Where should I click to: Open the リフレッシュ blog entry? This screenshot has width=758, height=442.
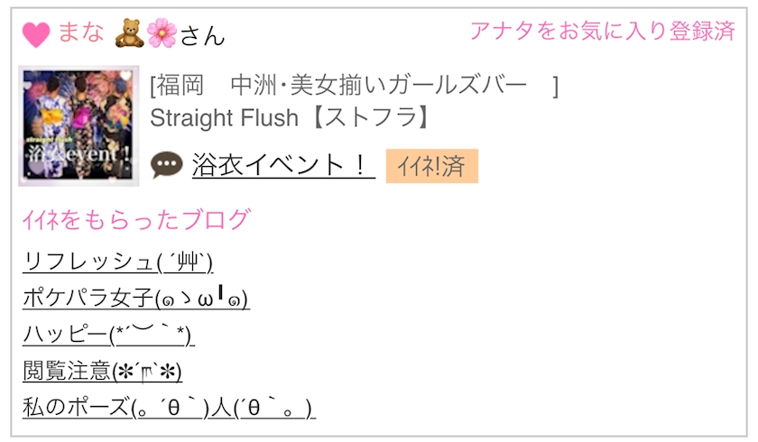click(x=117, y=262)
